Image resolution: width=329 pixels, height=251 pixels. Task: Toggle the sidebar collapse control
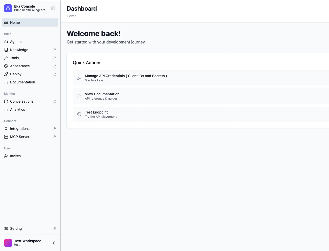53,8
